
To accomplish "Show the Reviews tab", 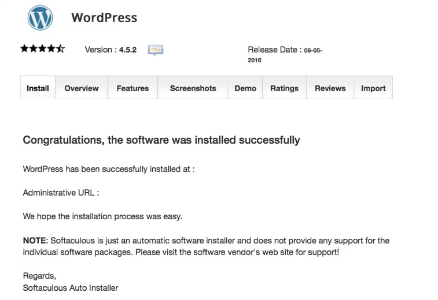I will [x=330, y=88].
